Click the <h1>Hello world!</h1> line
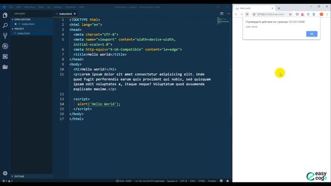 click(95, 69)
